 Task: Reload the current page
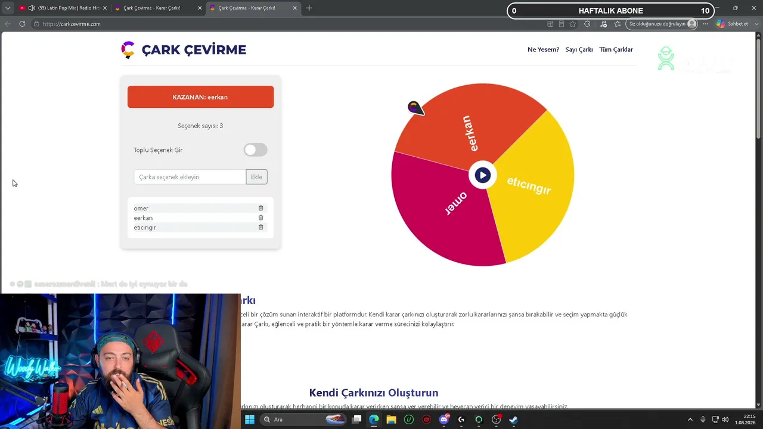tap(22, 24)
